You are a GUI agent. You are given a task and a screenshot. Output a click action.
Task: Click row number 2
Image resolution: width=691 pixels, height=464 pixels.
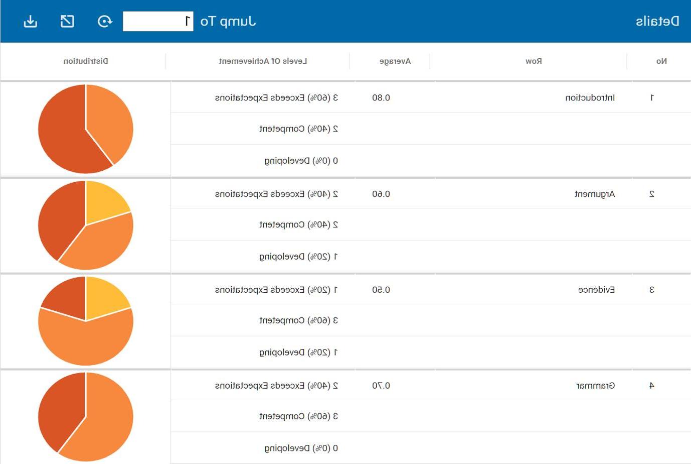[x=652, y=194]
